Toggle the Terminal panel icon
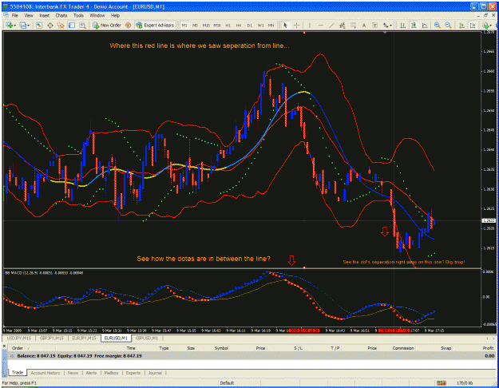The image size is (499, 388). [x=72, y=25]
